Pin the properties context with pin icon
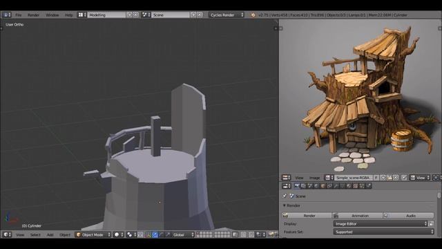The width and height of the screenshot is (442, 249). pos(285,196)
